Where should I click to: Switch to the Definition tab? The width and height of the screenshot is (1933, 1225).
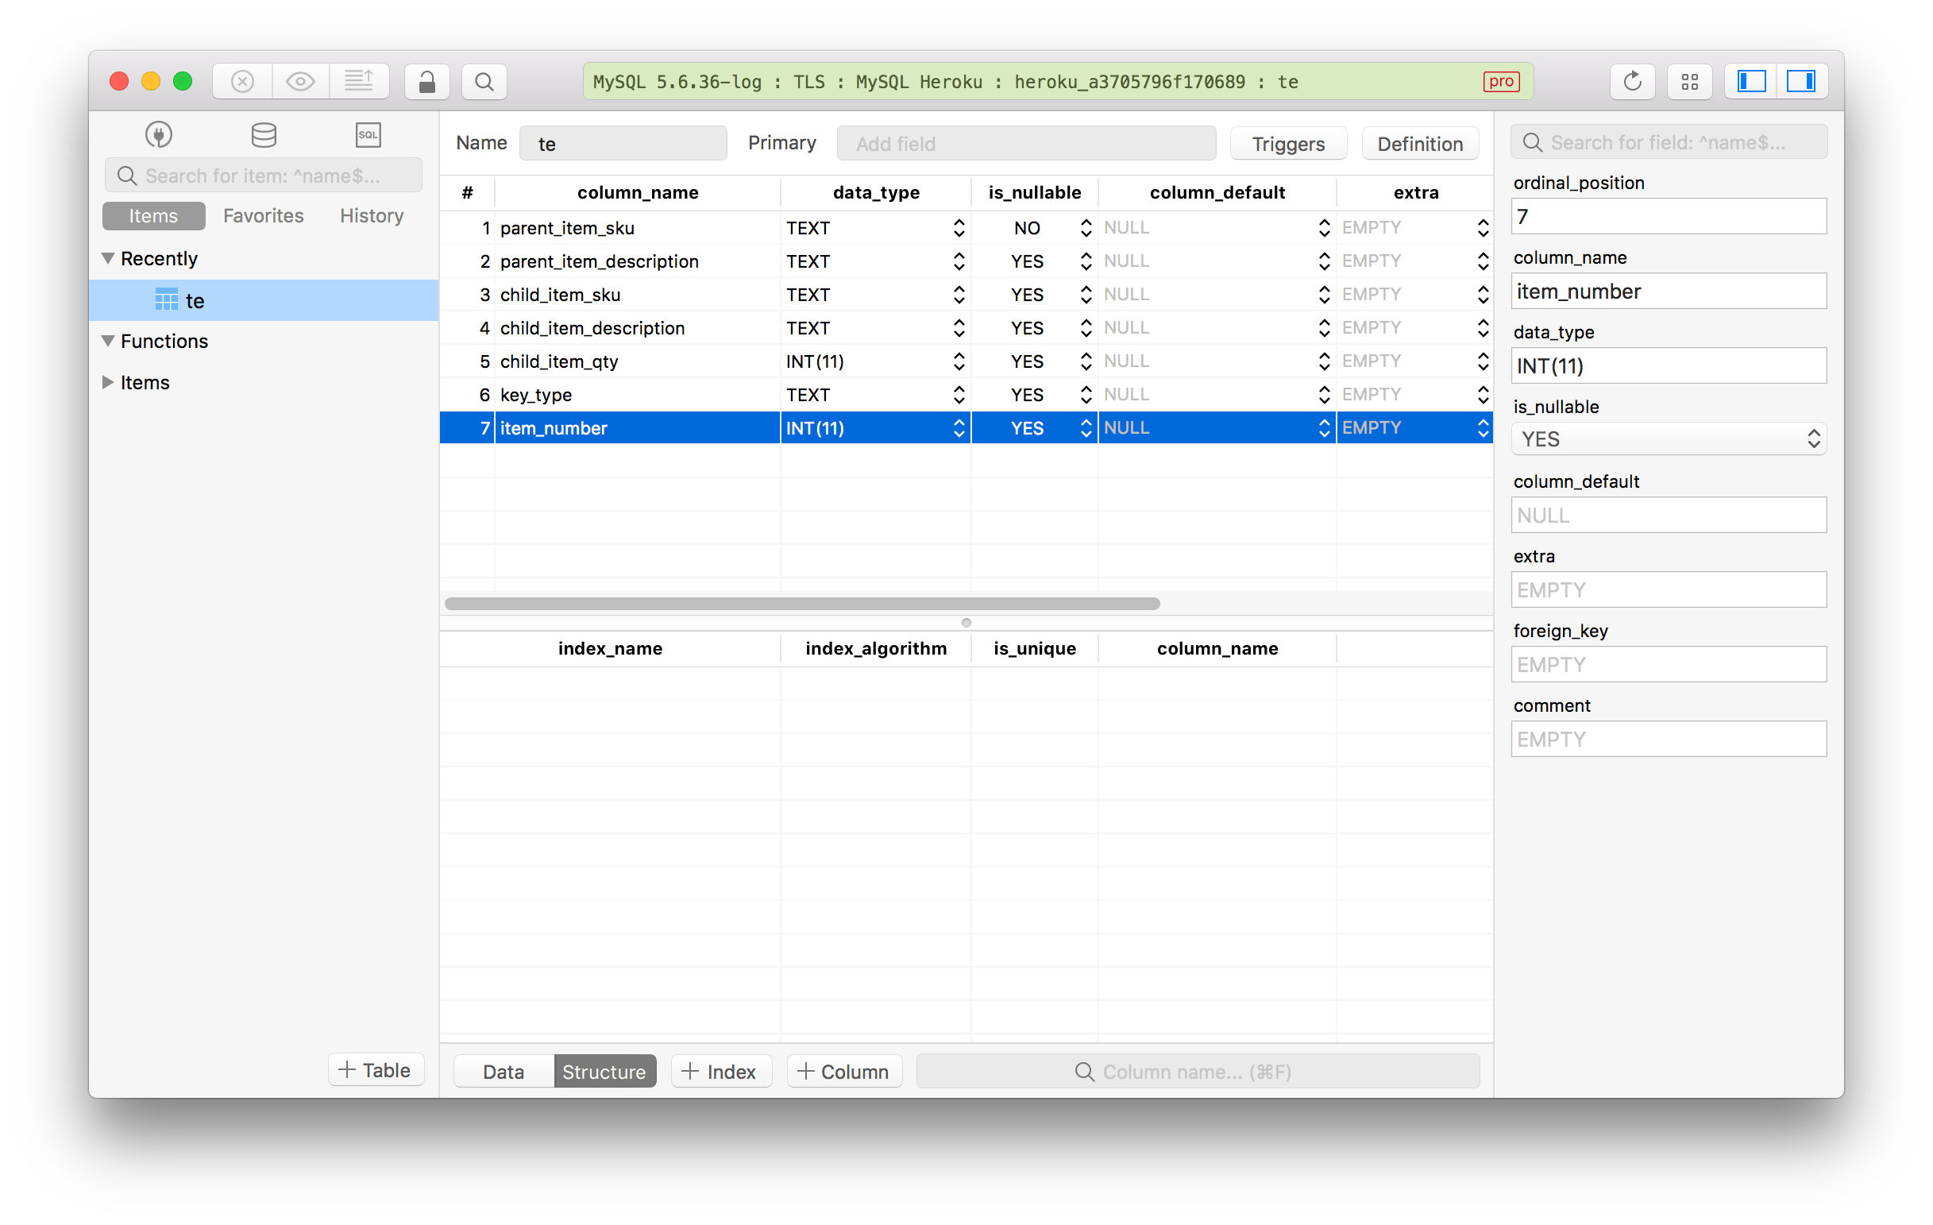click(1418, 141)
